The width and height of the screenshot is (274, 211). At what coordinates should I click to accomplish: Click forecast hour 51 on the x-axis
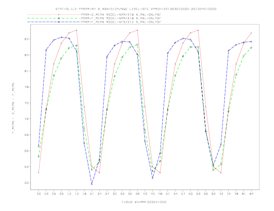168,194
